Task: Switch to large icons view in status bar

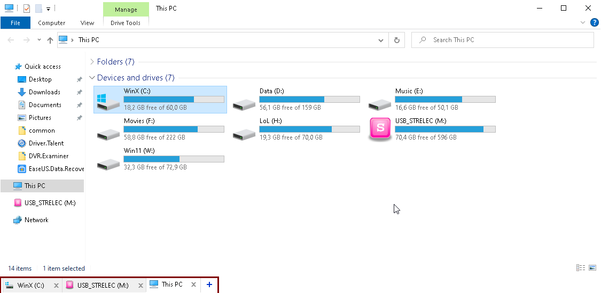Action: pos(592,268)
